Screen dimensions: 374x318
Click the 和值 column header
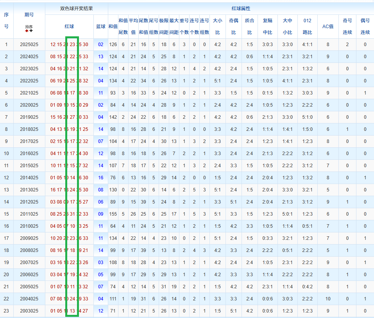(x=113, y=27)
